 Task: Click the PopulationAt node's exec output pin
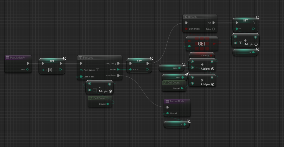[x=28, y=63]
